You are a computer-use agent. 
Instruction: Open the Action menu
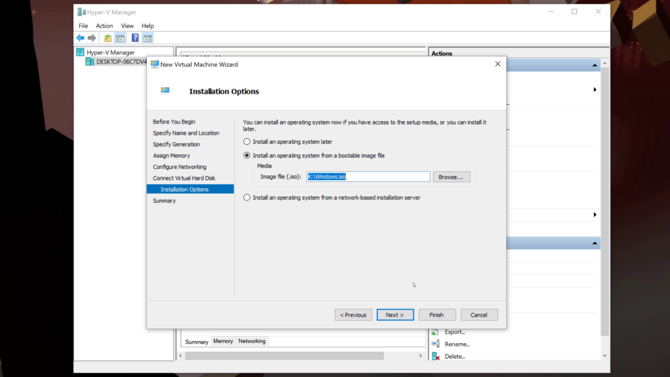coord(104,26)
